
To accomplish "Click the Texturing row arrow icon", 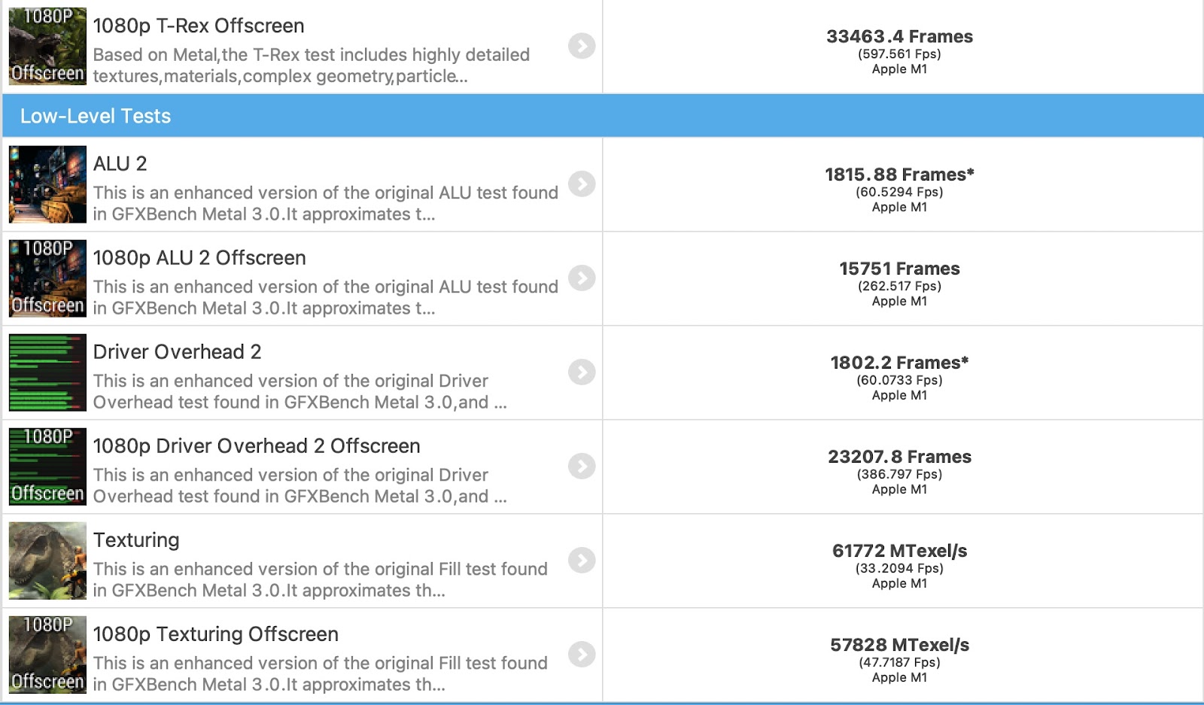I will coord(582,560).
